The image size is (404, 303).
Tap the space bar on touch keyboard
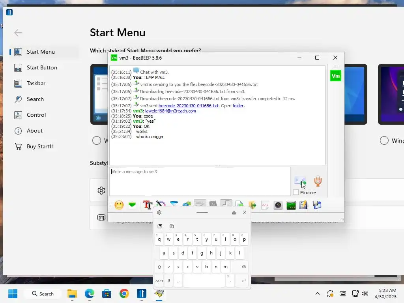click(x=204, y=281)
